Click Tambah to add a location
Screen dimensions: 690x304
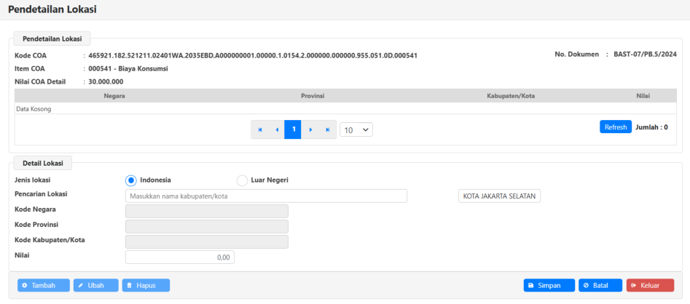tap(44, 286)
